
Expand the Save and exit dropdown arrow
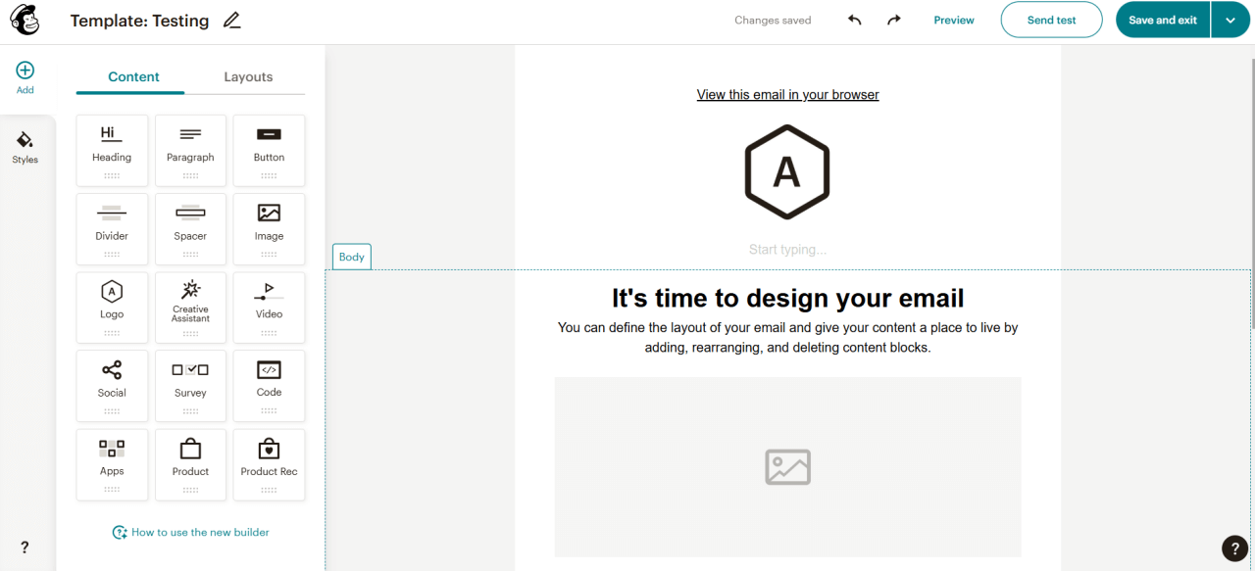[1230, 19]
